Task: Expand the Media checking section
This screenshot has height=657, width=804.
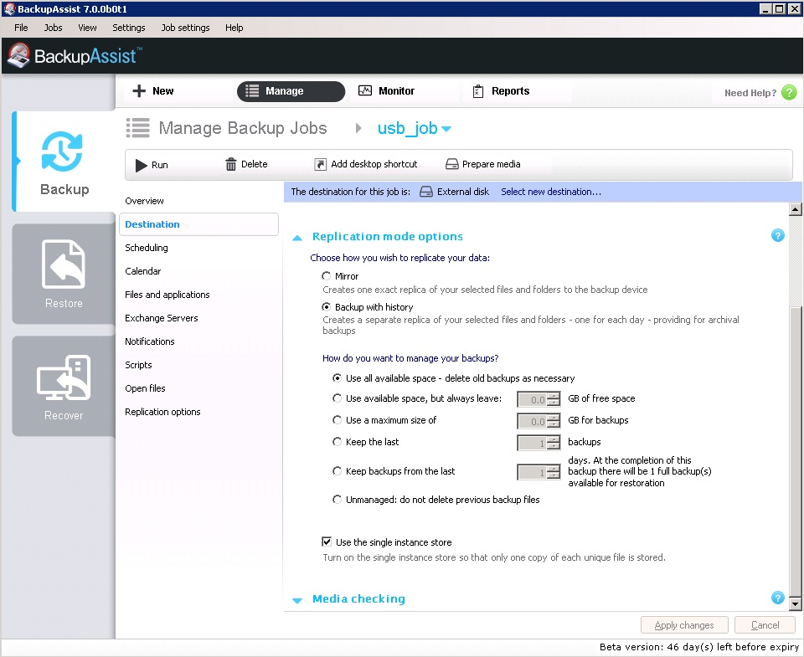Action: 296,600
